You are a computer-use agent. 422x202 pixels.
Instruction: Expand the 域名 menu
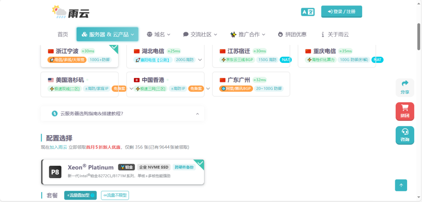pyautogui.click(x=159, y=35)
